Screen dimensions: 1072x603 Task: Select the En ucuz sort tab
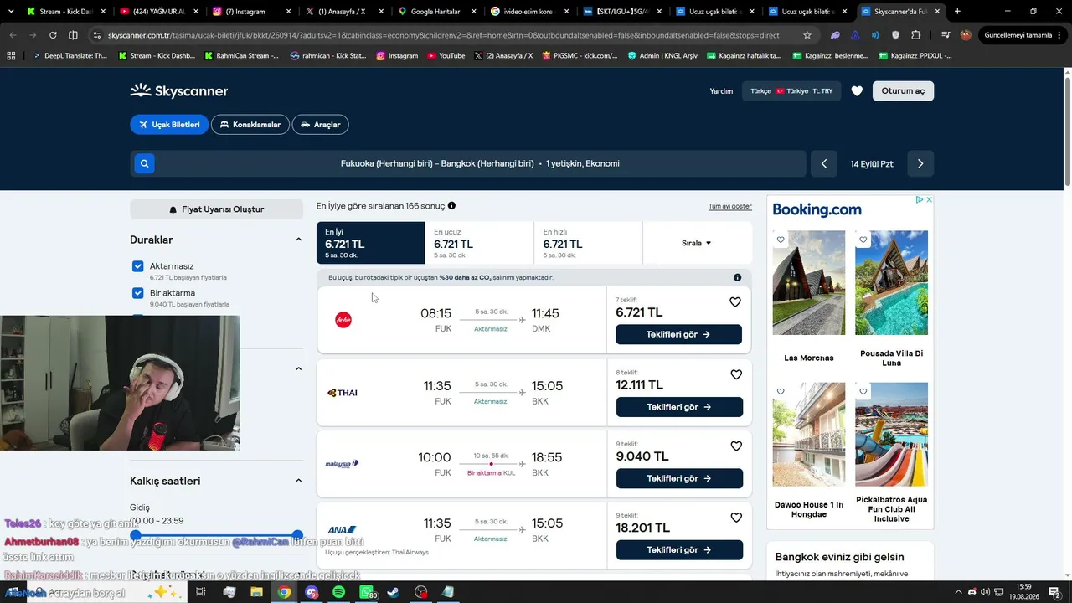[x=479, y=243]
